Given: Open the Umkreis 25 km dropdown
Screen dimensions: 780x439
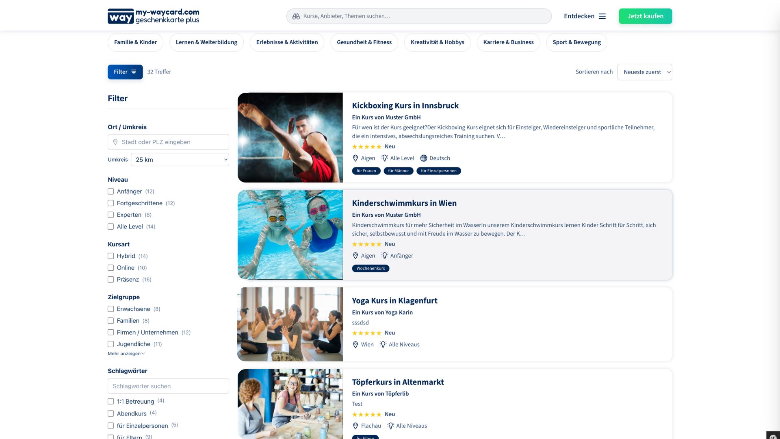Looking at the screenshot, I should click(180, 160).
